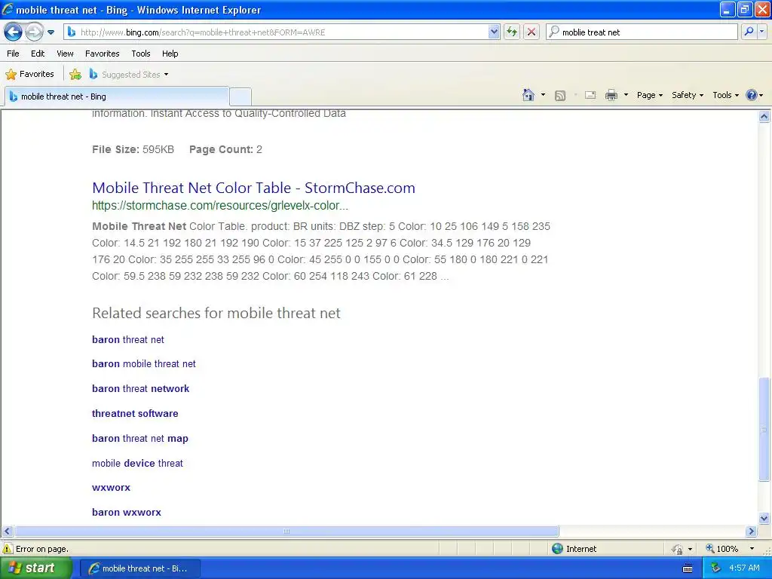Click the 'File Size: 595KB' text
Viewport: 772px width, 579px height.
click(x=133, y=149)
